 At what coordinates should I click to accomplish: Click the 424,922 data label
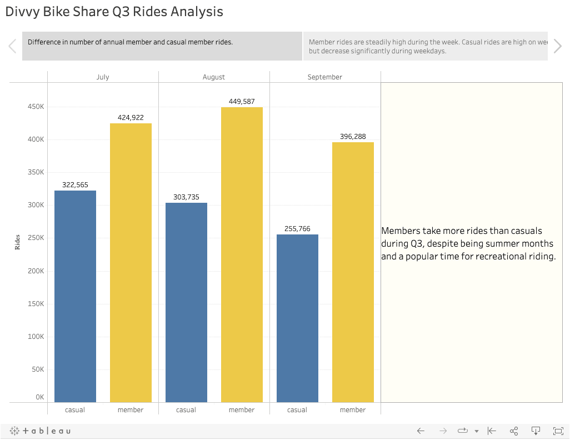pyautogui.click(x=131, y=118)
